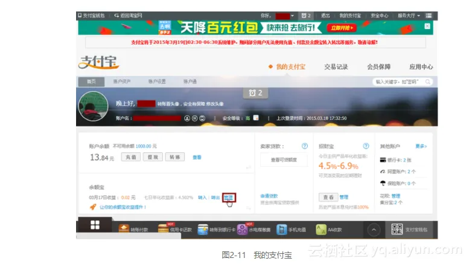The image size is (469, 264).
Task: Click the 水电煤缴费 icon
Action: pyautogui.click(x=242, y=230)
